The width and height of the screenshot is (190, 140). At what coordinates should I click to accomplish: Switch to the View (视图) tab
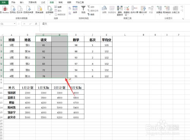click(x=69, y=2)
